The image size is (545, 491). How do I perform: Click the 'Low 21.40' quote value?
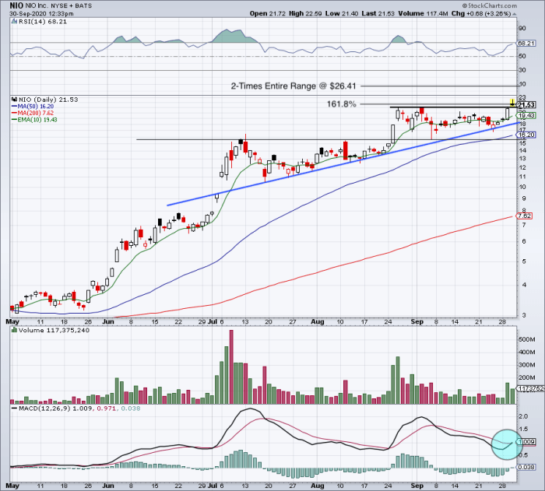point(341,13)
